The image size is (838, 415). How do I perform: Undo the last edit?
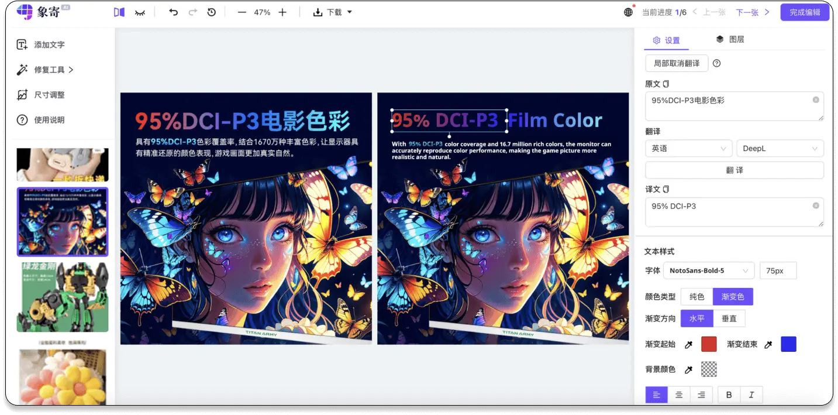173,12
